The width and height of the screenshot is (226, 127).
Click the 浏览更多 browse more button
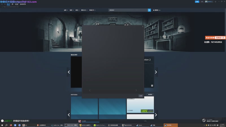[150, 95]
